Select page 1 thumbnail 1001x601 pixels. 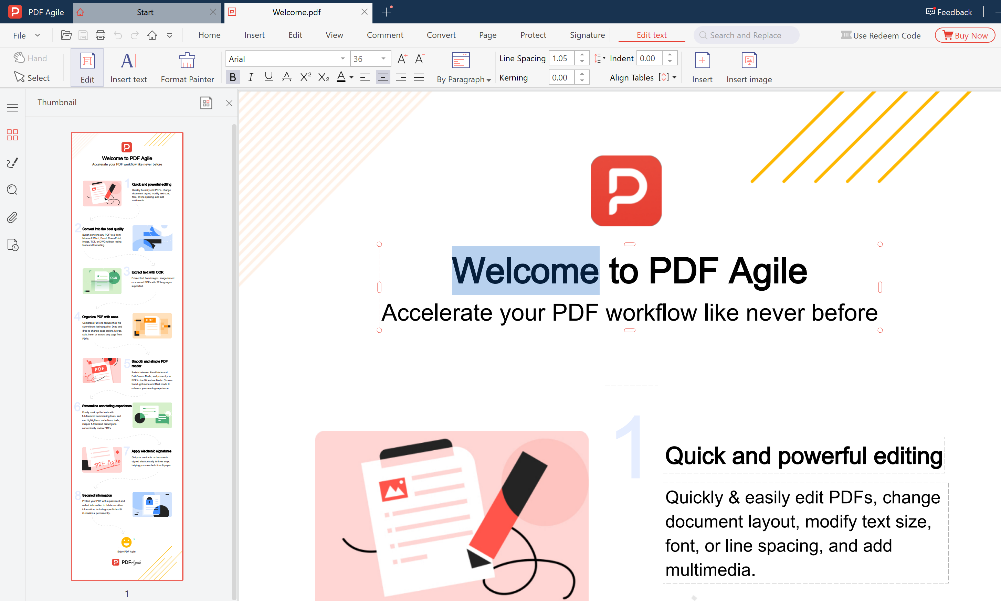[127, 356]
